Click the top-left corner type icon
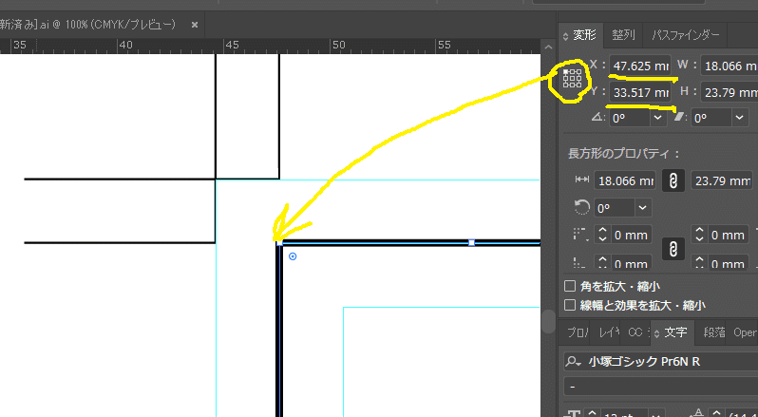Screen dimensions: 758x417 (579, 235)
